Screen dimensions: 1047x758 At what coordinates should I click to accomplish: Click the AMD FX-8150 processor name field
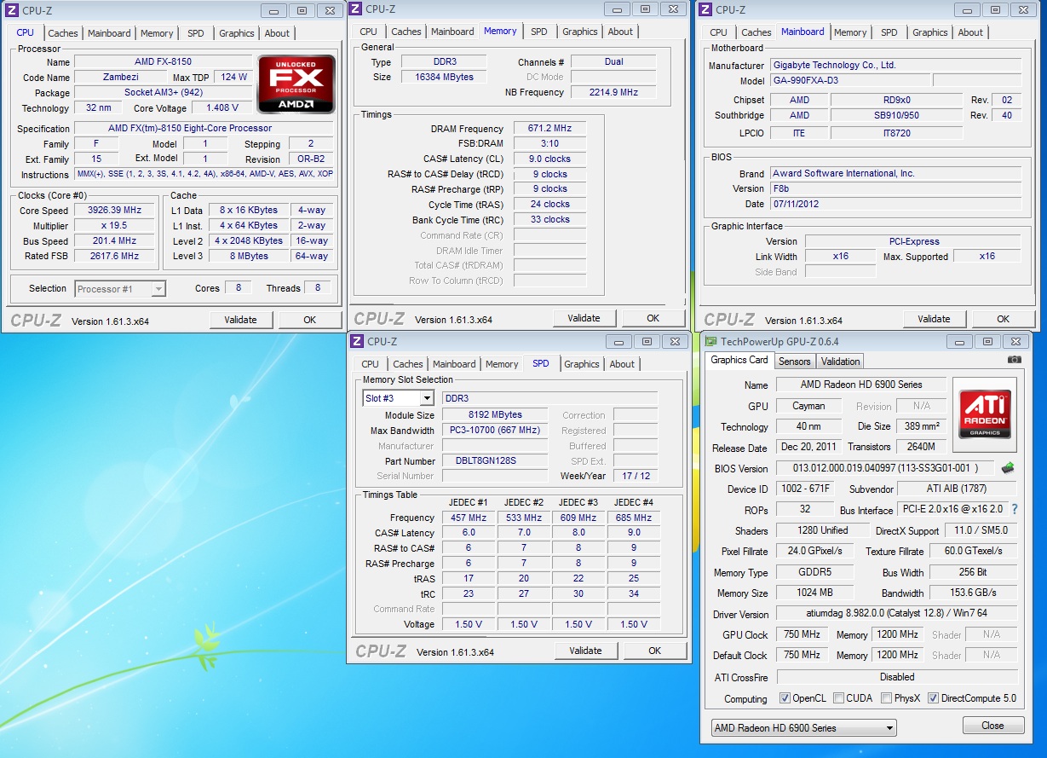pyautogui.click(x=163, y=62)
